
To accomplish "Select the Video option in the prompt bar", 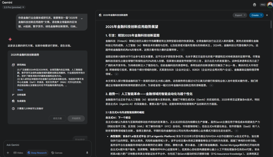I will coord(18,153).
